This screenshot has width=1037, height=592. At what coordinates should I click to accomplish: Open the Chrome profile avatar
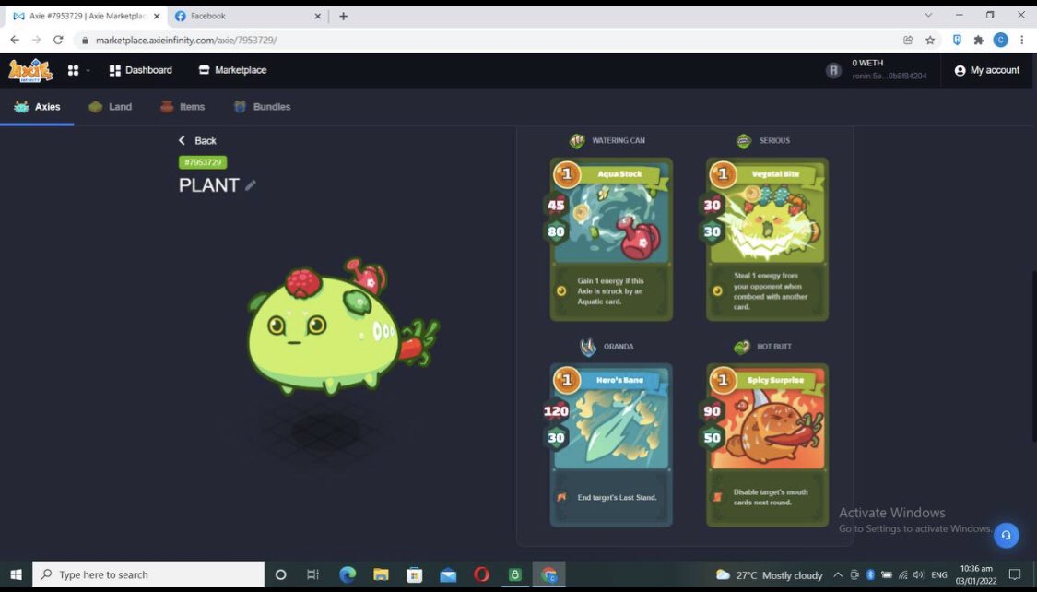pyautogui.click(x=1001, y=40)
